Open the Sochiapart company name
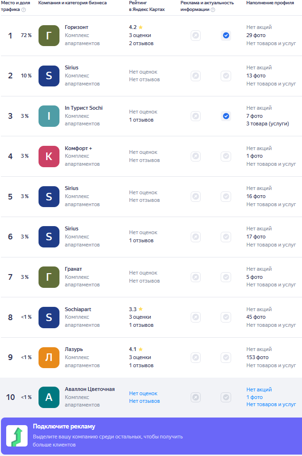Image resolution: width=302 pixels, height=456 pixels. [78, 309]
